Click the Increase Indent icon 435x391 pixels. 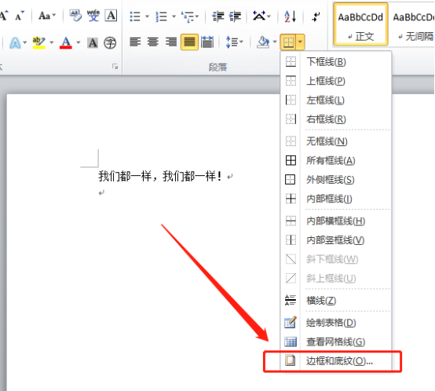[235, 16]
